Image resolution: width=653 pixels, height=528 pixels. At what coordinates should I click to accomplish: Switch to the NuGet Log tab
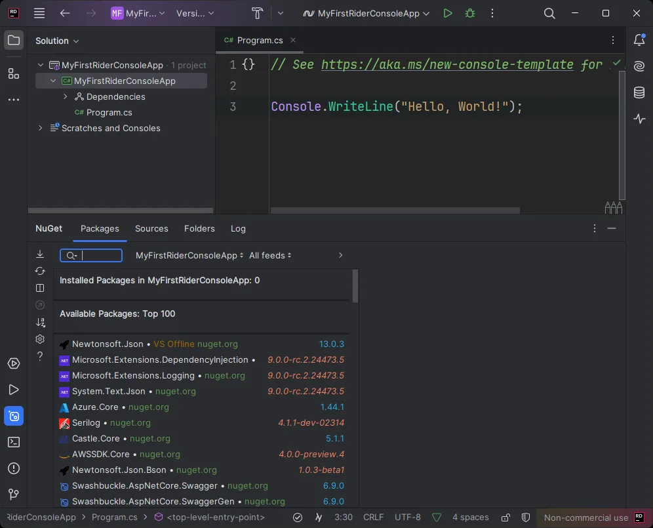[x=238, y=228]
